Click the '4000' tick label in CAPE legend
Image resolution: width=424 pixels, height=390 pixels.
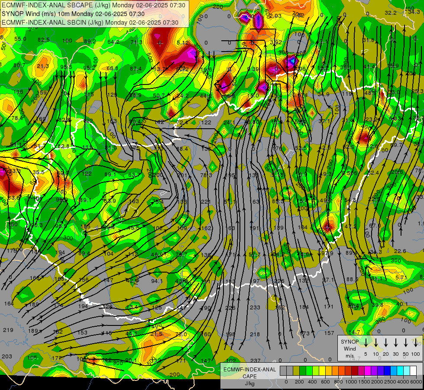(x=403, y=382)
